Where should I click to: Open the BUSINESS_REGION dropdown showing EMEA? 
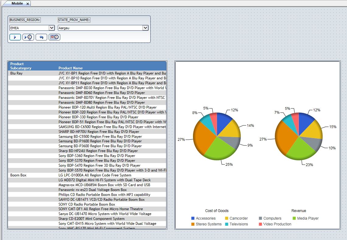(x=51, y=28)
